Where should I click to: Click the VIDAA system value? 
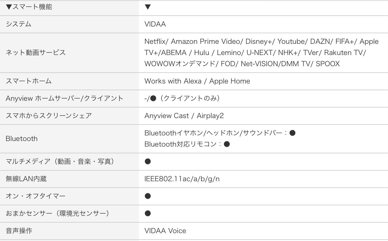[x=155, y=24]
